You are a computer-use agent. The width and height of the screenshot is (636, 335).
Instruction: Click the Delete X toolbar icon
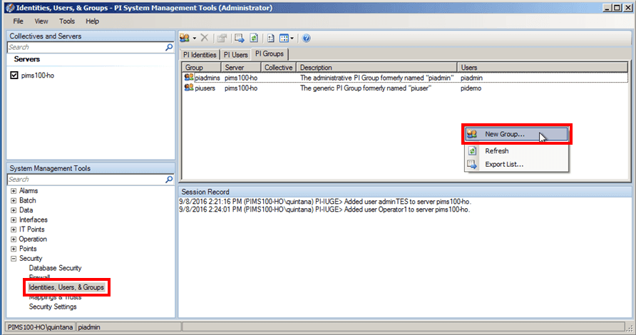click(x=205, y=38)
